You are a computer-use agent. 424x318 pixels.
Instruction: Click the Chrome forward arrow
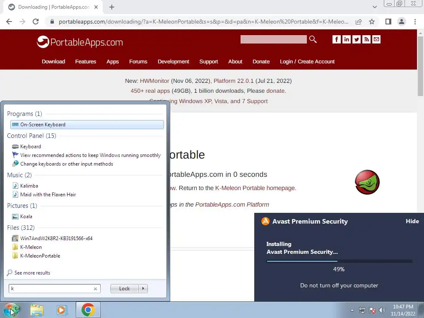click(22, 22)
